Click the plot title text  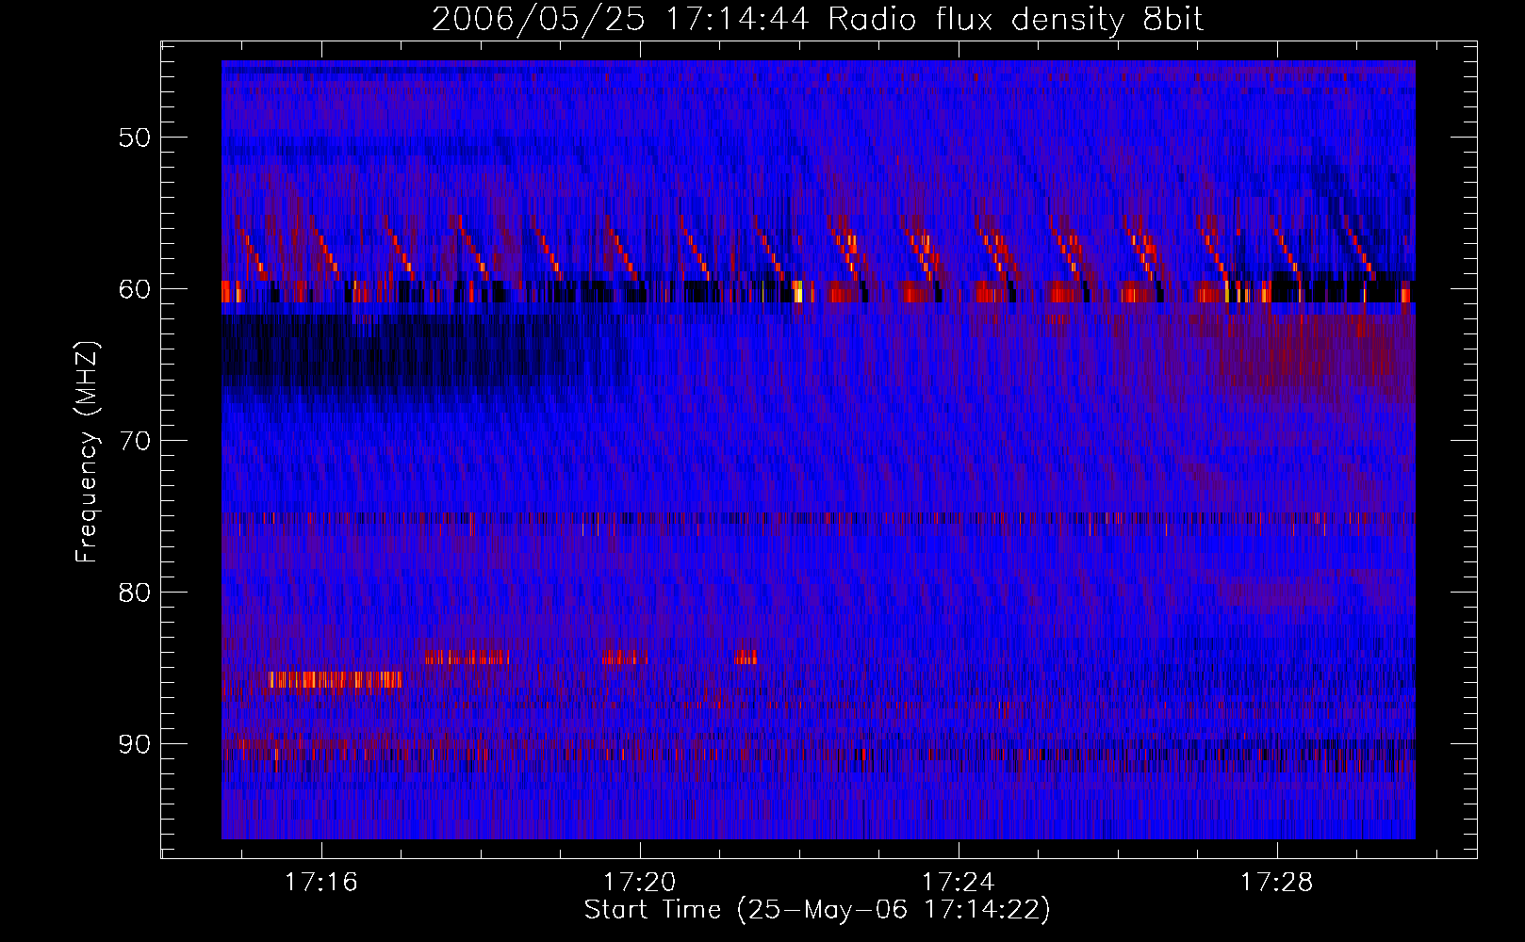coord(817,19)
